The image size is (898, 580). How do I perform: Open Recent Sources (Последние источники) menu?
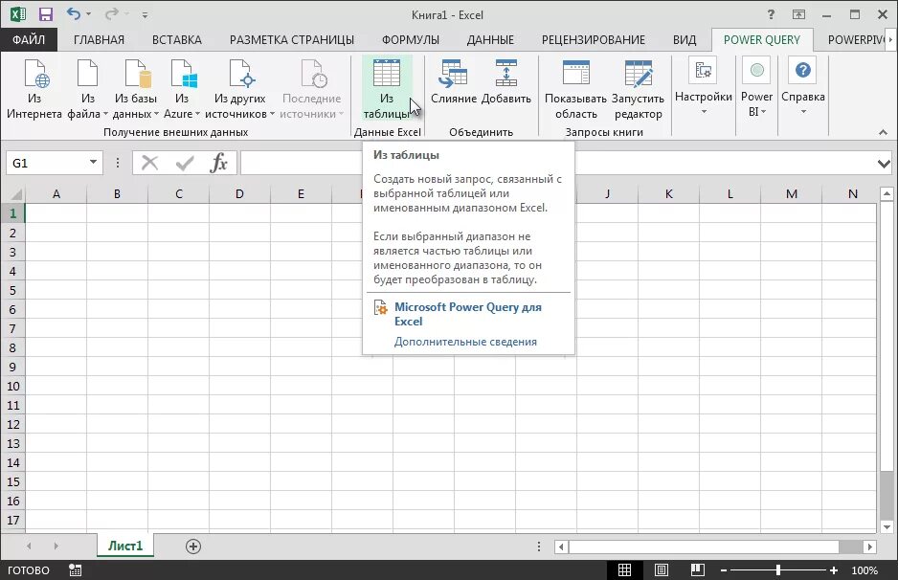pos(311,89)
